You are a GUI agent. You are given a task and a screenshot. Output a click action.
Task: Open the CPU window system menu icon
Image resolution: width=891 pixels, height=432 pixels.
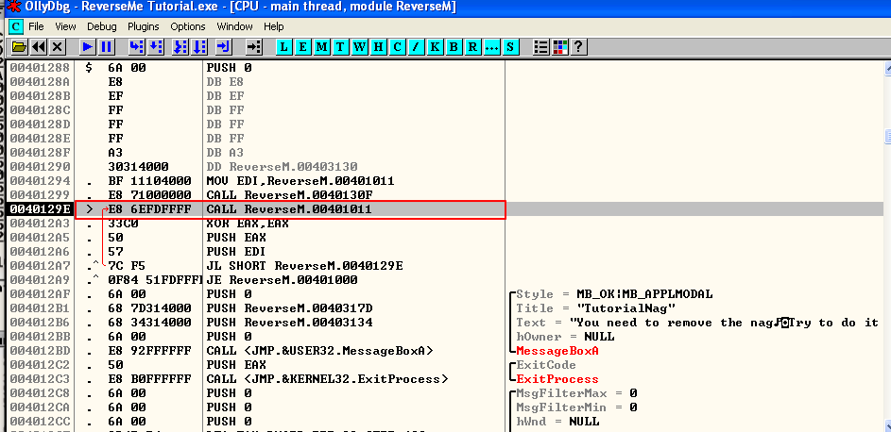coord(16,26)
